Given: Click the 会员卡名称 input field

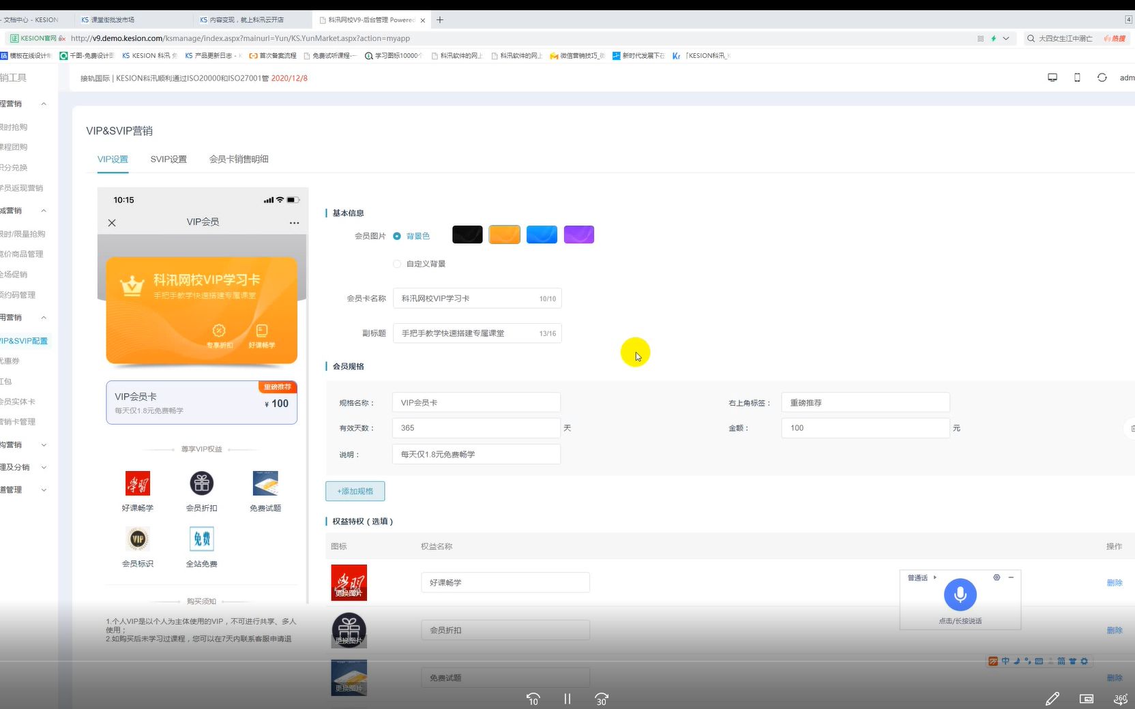Looking at the screenshot, I should pos(477,299).
